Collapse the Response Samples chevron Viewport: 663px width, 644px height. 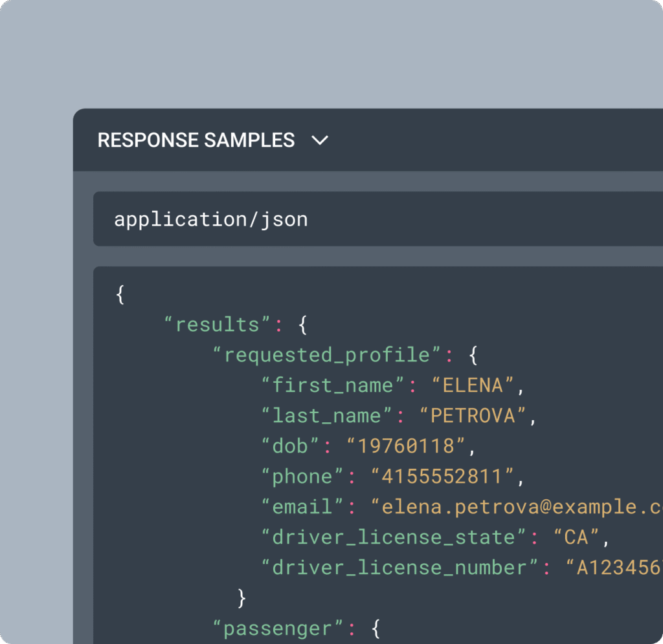click(320, 140)
